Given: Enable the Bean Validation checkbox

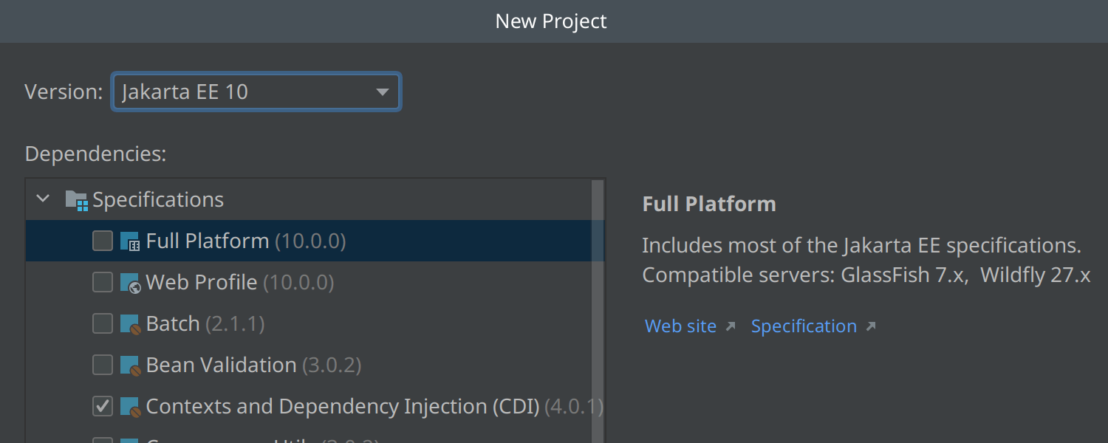Looking at the screenshot, I should tap(103, 365).
